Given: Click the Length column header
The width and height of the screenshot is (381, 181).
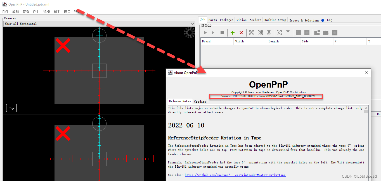Looking at the screenshot, I should point(283,41).
